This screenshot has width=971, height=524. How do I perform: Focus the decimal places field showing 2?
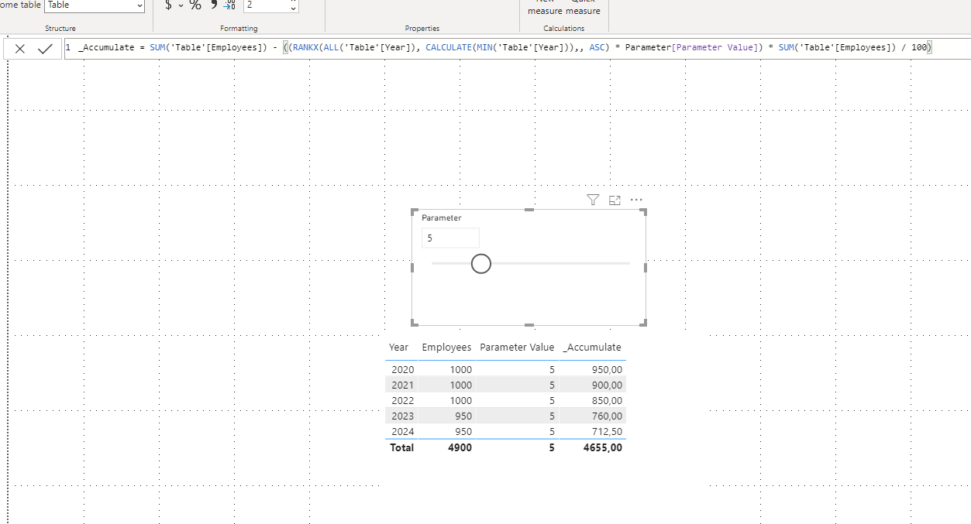tap(265, 5)
